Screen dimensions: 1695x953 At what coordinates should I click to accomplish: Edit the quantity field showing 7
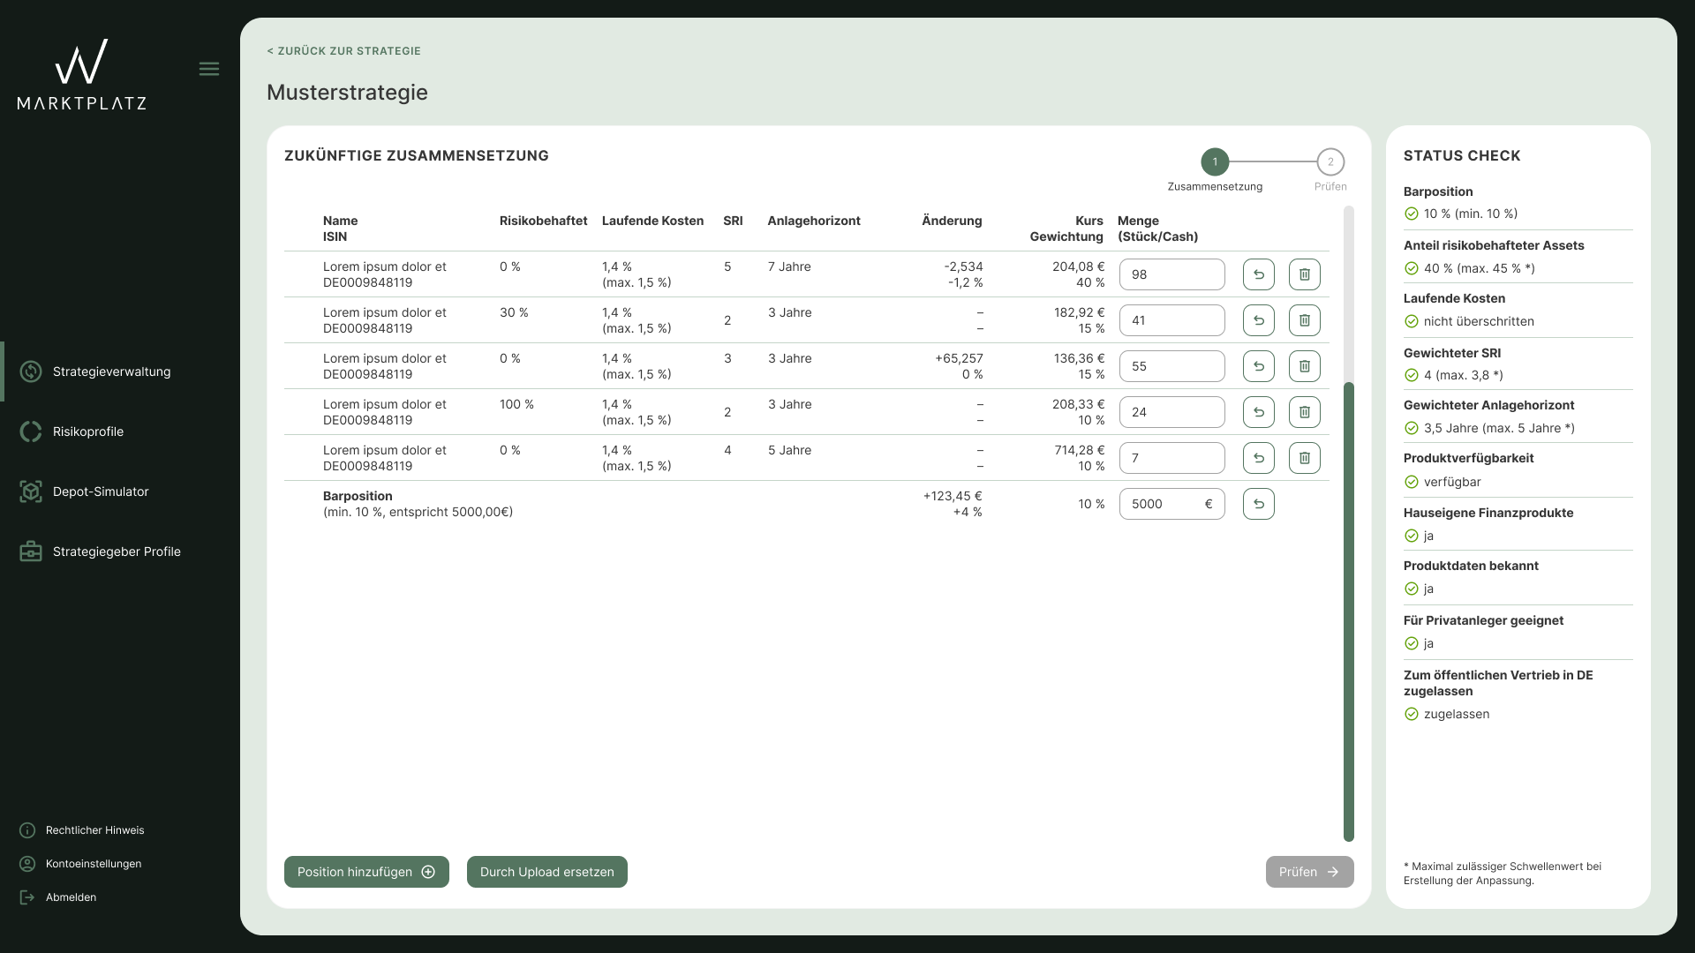1172,458
